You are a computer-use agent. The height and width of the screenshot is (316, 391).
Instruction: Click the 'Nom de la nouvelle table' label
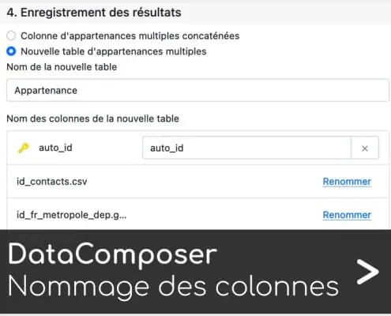pos(62,67)
